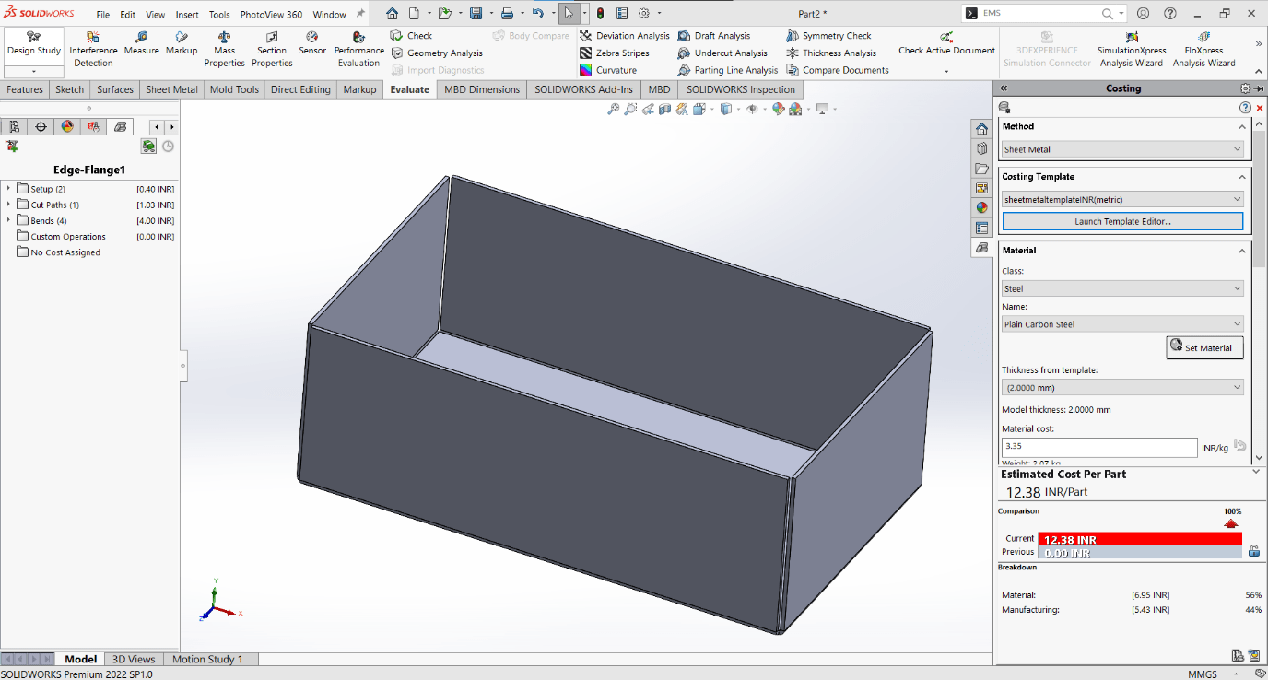1268x680 pixels.
Task: Activate the Section View tool
Action: tap(665, 109)
